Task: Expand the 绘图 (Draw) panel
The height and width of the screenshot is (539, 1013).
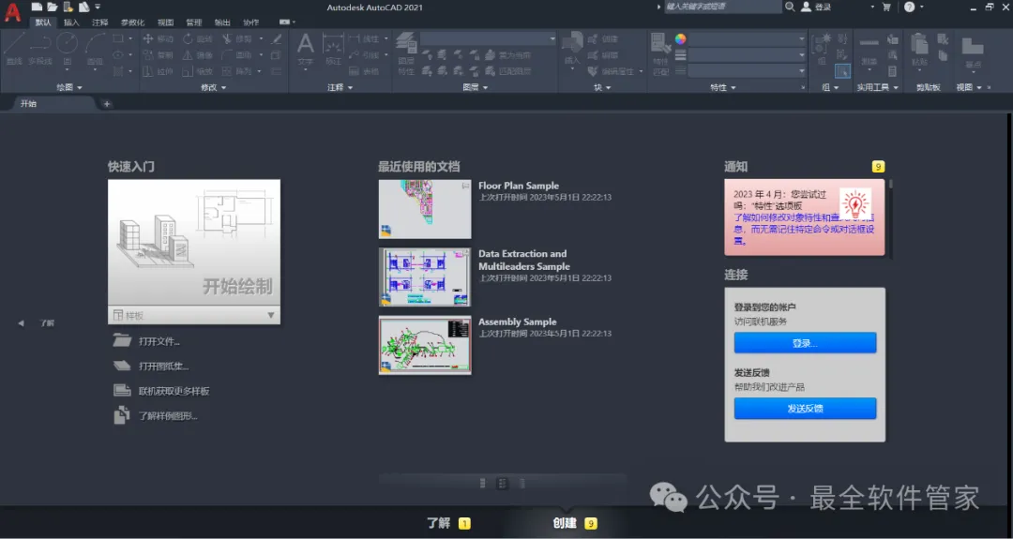Action: click(69, 87)
